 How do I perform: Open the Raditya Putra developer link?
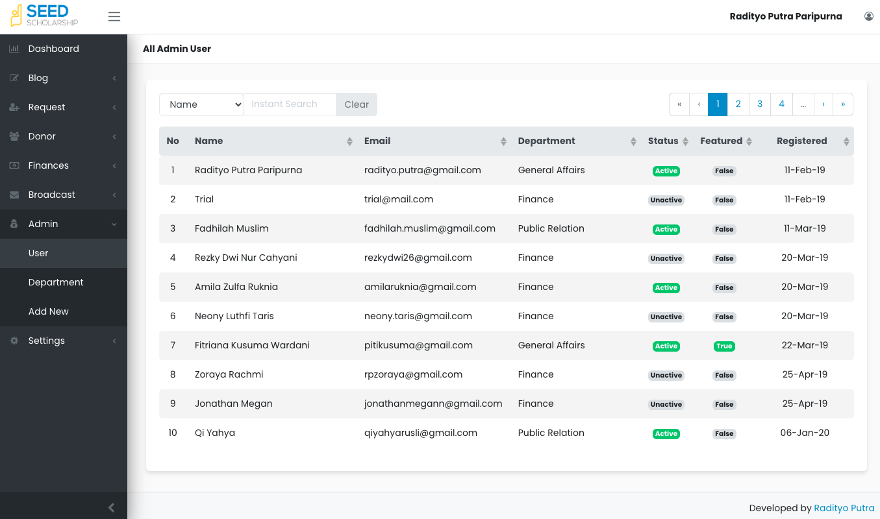pos(844,508)
